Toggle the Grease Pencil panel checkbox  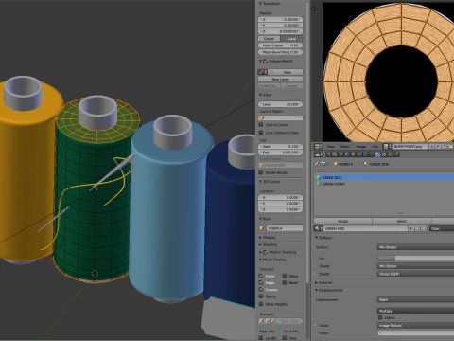coord(266,61)
